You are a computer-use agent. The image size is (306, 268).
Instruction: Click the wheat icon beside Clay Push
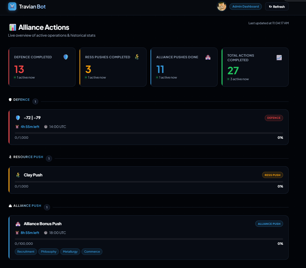click(x=18, y=175)
